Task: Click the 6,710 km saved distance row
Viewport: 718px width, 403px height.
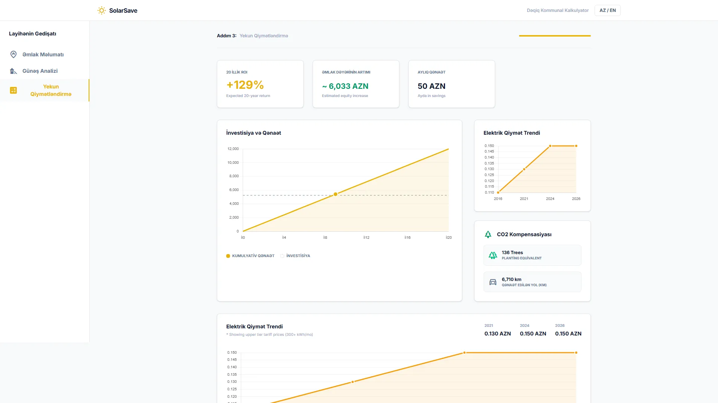Action: click(533, 282)
